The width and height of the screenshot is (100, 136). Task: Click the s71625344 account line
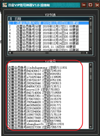tap(35, 77)
